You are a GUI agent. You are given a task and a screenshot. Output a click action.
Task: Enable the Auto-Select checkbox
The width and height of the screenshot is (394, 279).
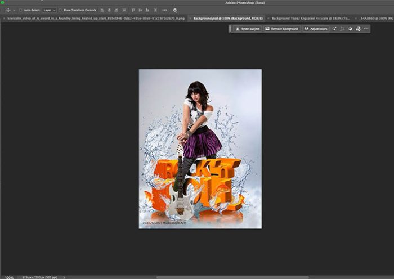[x=21, y=10]
